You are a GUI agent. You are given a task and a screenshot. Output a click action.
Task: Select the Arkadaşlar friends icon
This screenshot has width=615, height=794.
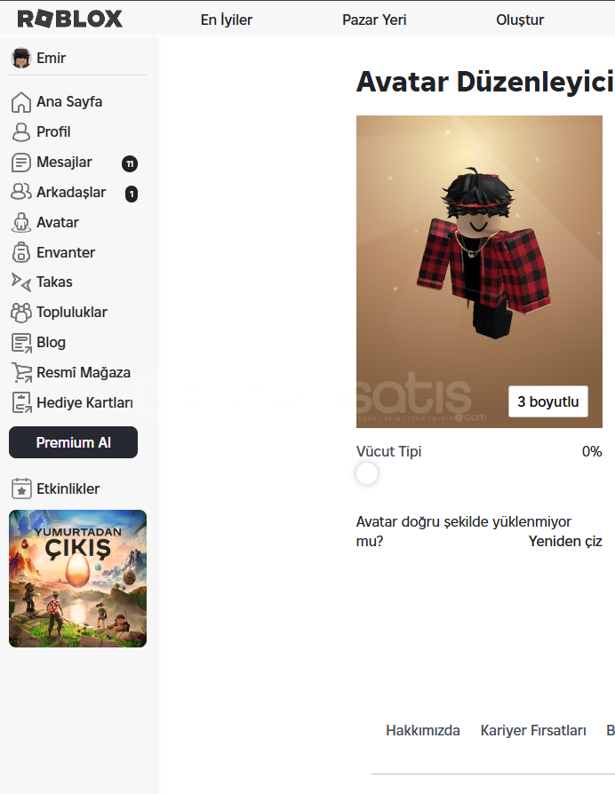tap(20, 192)
